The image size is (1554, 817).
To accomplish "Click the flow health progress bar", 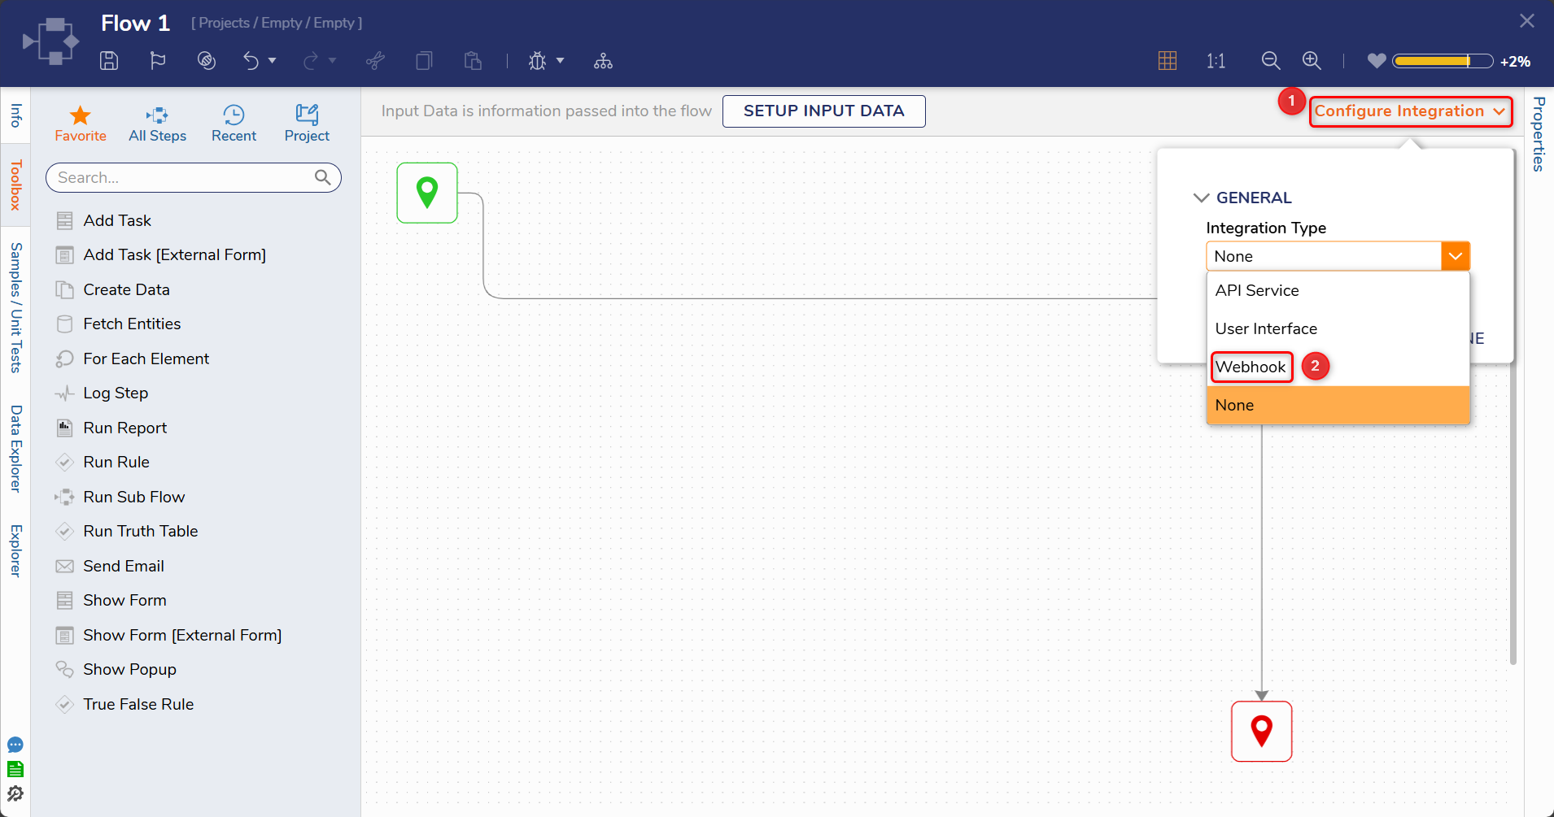I will [1442, 61].
